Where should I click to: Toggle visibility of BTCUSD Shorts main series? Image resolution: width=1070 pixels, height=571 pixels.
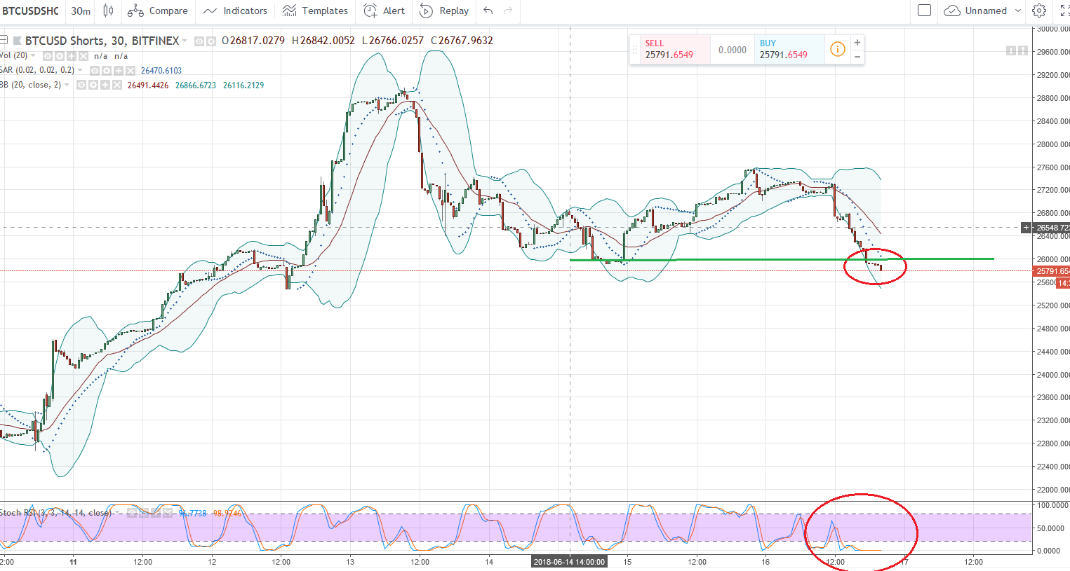[x=199, y=41]
